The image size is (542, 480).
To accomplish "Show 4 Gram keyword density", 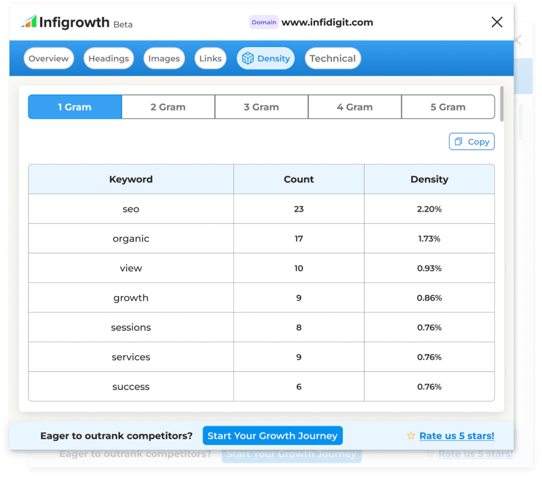I will click(355, 107).
